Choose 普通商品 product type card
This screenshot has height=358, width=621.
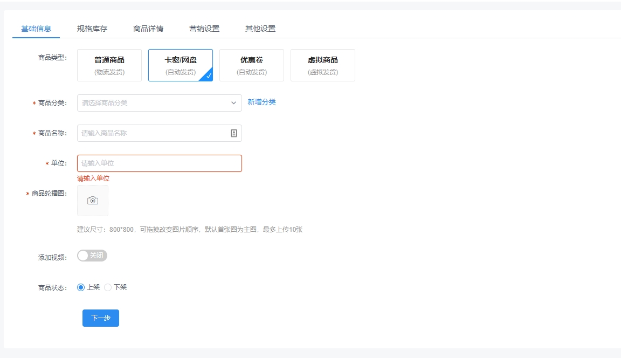click(x=109, y=65)
